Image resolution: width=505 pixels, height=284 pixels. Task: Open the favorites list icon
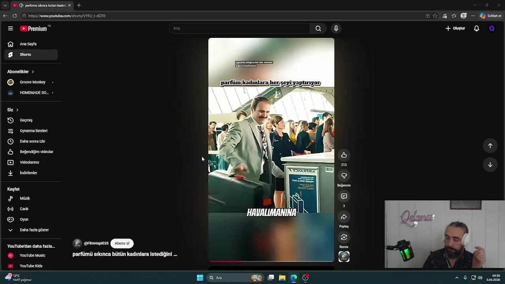[454, 16]
